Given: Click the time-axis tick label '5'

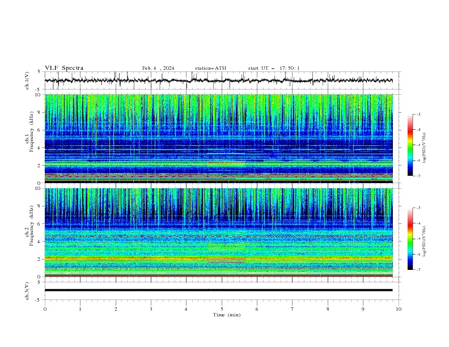Looking at the screenshot, I should pyautogui.click(x=222, y=309).
